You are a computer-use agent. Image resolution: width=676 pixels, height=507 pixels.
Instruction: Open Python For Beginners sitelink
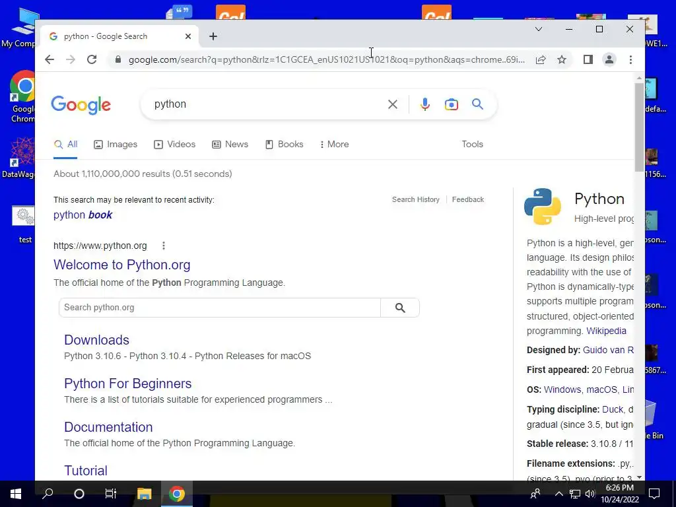[x=127, y=384]
